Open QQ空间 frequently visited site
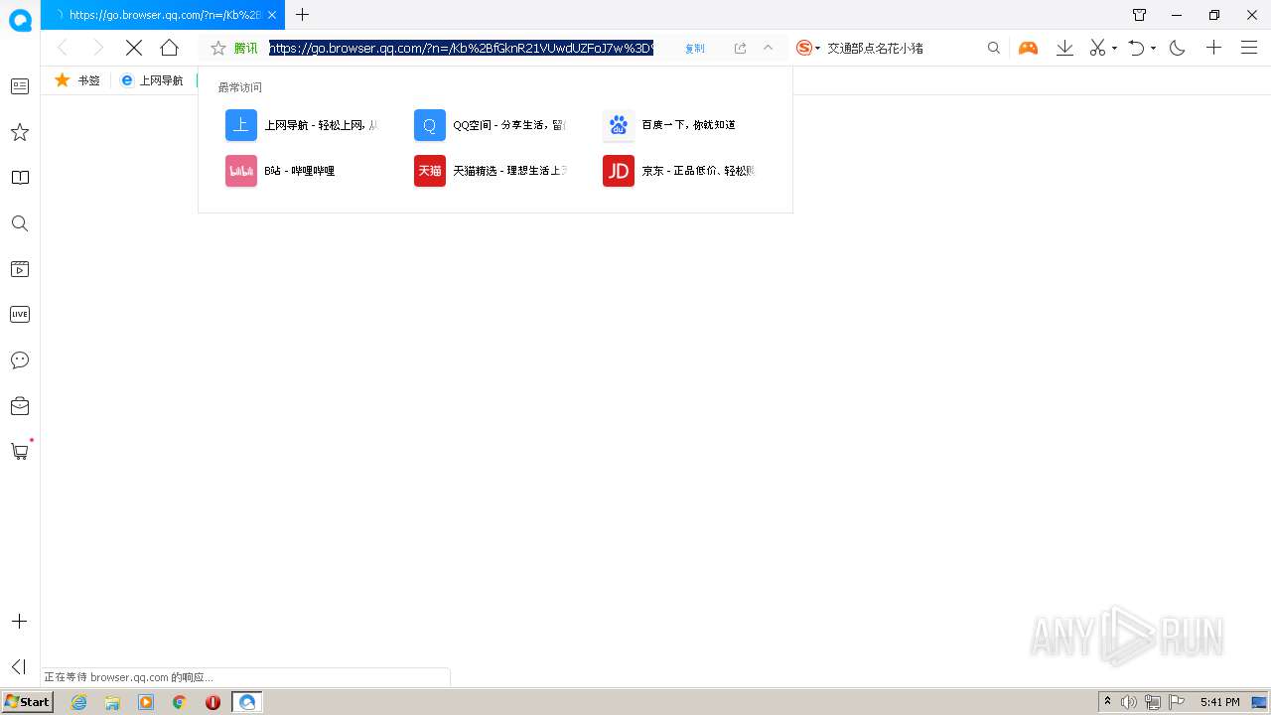Viewport: 1271px width, 715px height. (491, 125)
